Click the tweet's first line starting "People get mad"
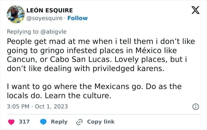 [x=101, y=41]
